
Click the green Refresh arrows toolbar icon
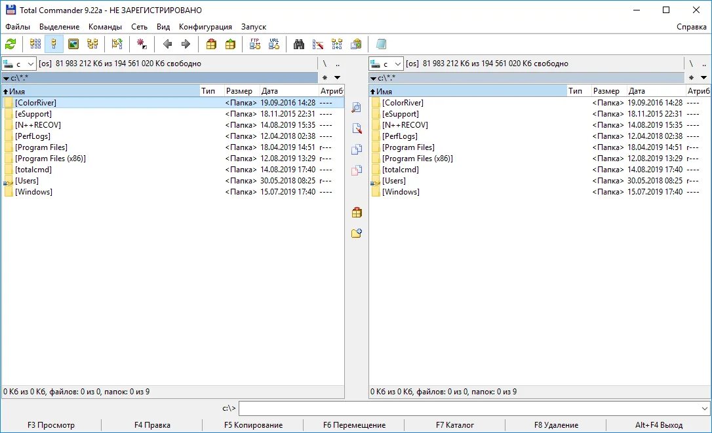[x=10, y=44]
